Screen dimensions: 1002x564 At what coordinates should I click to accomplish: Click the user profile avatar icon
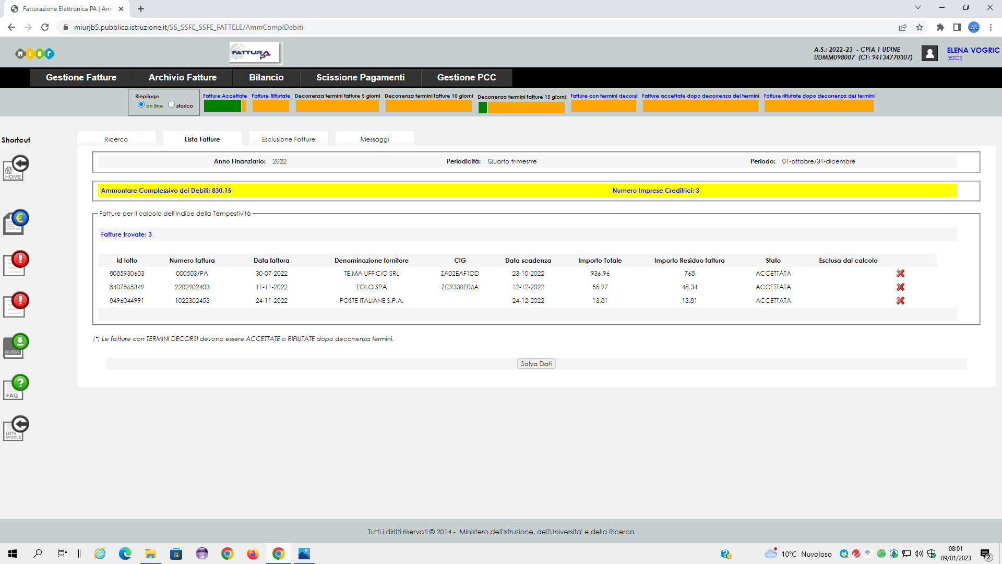(929, 53)
